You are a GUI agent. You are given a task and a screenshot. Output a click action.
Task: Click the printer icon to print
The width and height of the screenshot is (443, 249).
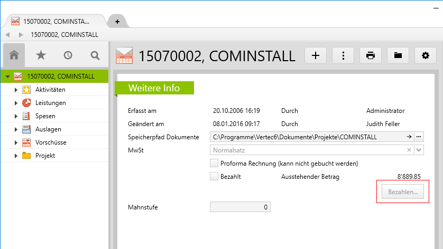coord(371,55)
